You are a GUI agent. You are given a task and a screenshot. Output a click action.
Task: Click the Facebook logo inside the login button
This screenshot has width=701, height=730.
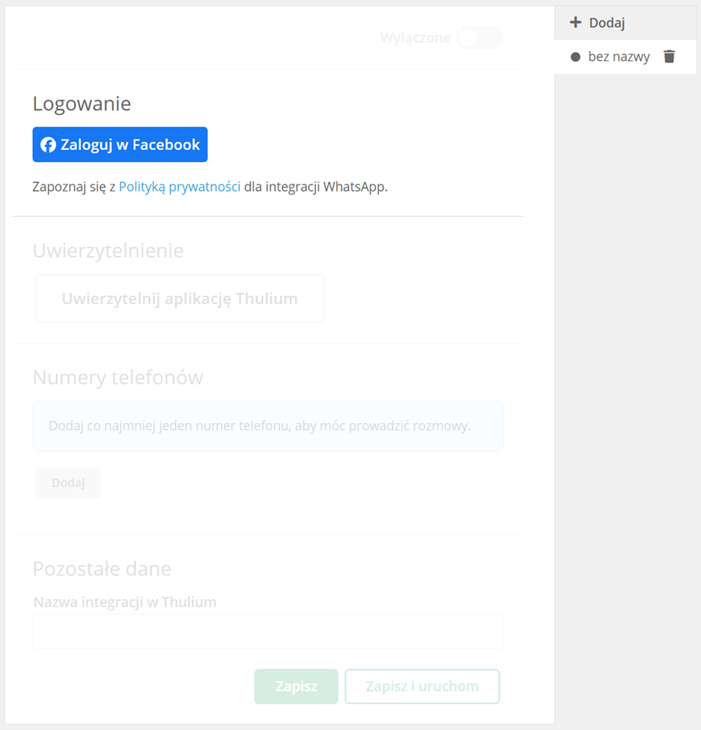click(48, 144)
